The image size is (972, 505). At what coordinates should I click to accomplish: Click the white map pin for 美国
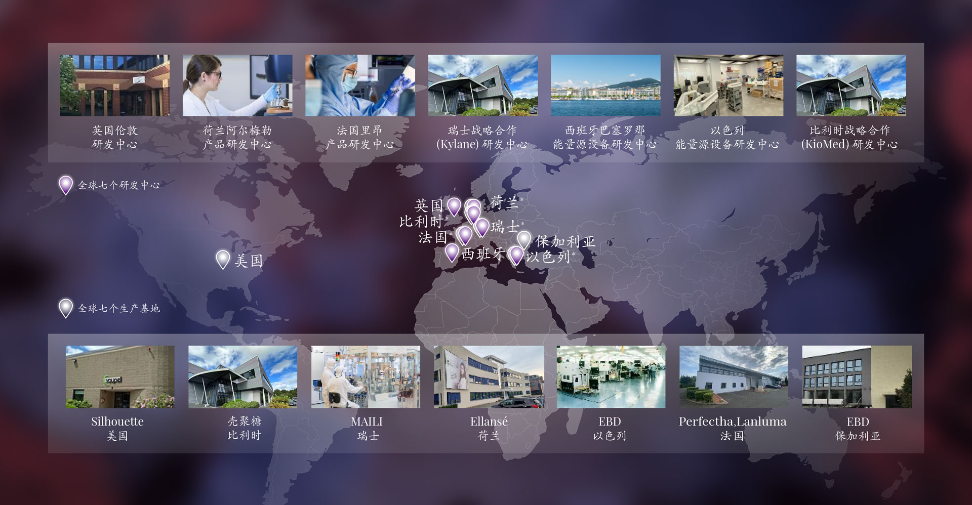click(223, 259)
